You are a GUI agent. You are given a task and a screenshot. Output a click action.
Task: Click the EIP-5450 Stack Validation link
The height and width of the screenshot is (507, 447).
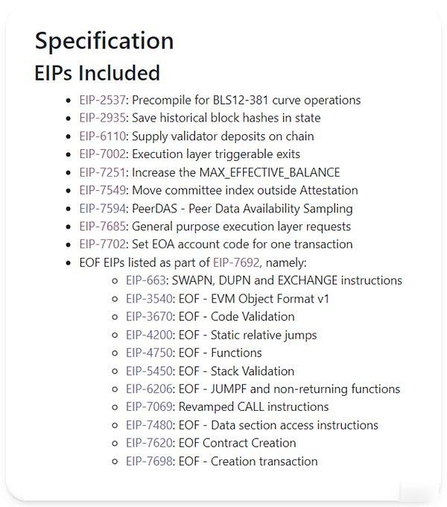(149, 371)
